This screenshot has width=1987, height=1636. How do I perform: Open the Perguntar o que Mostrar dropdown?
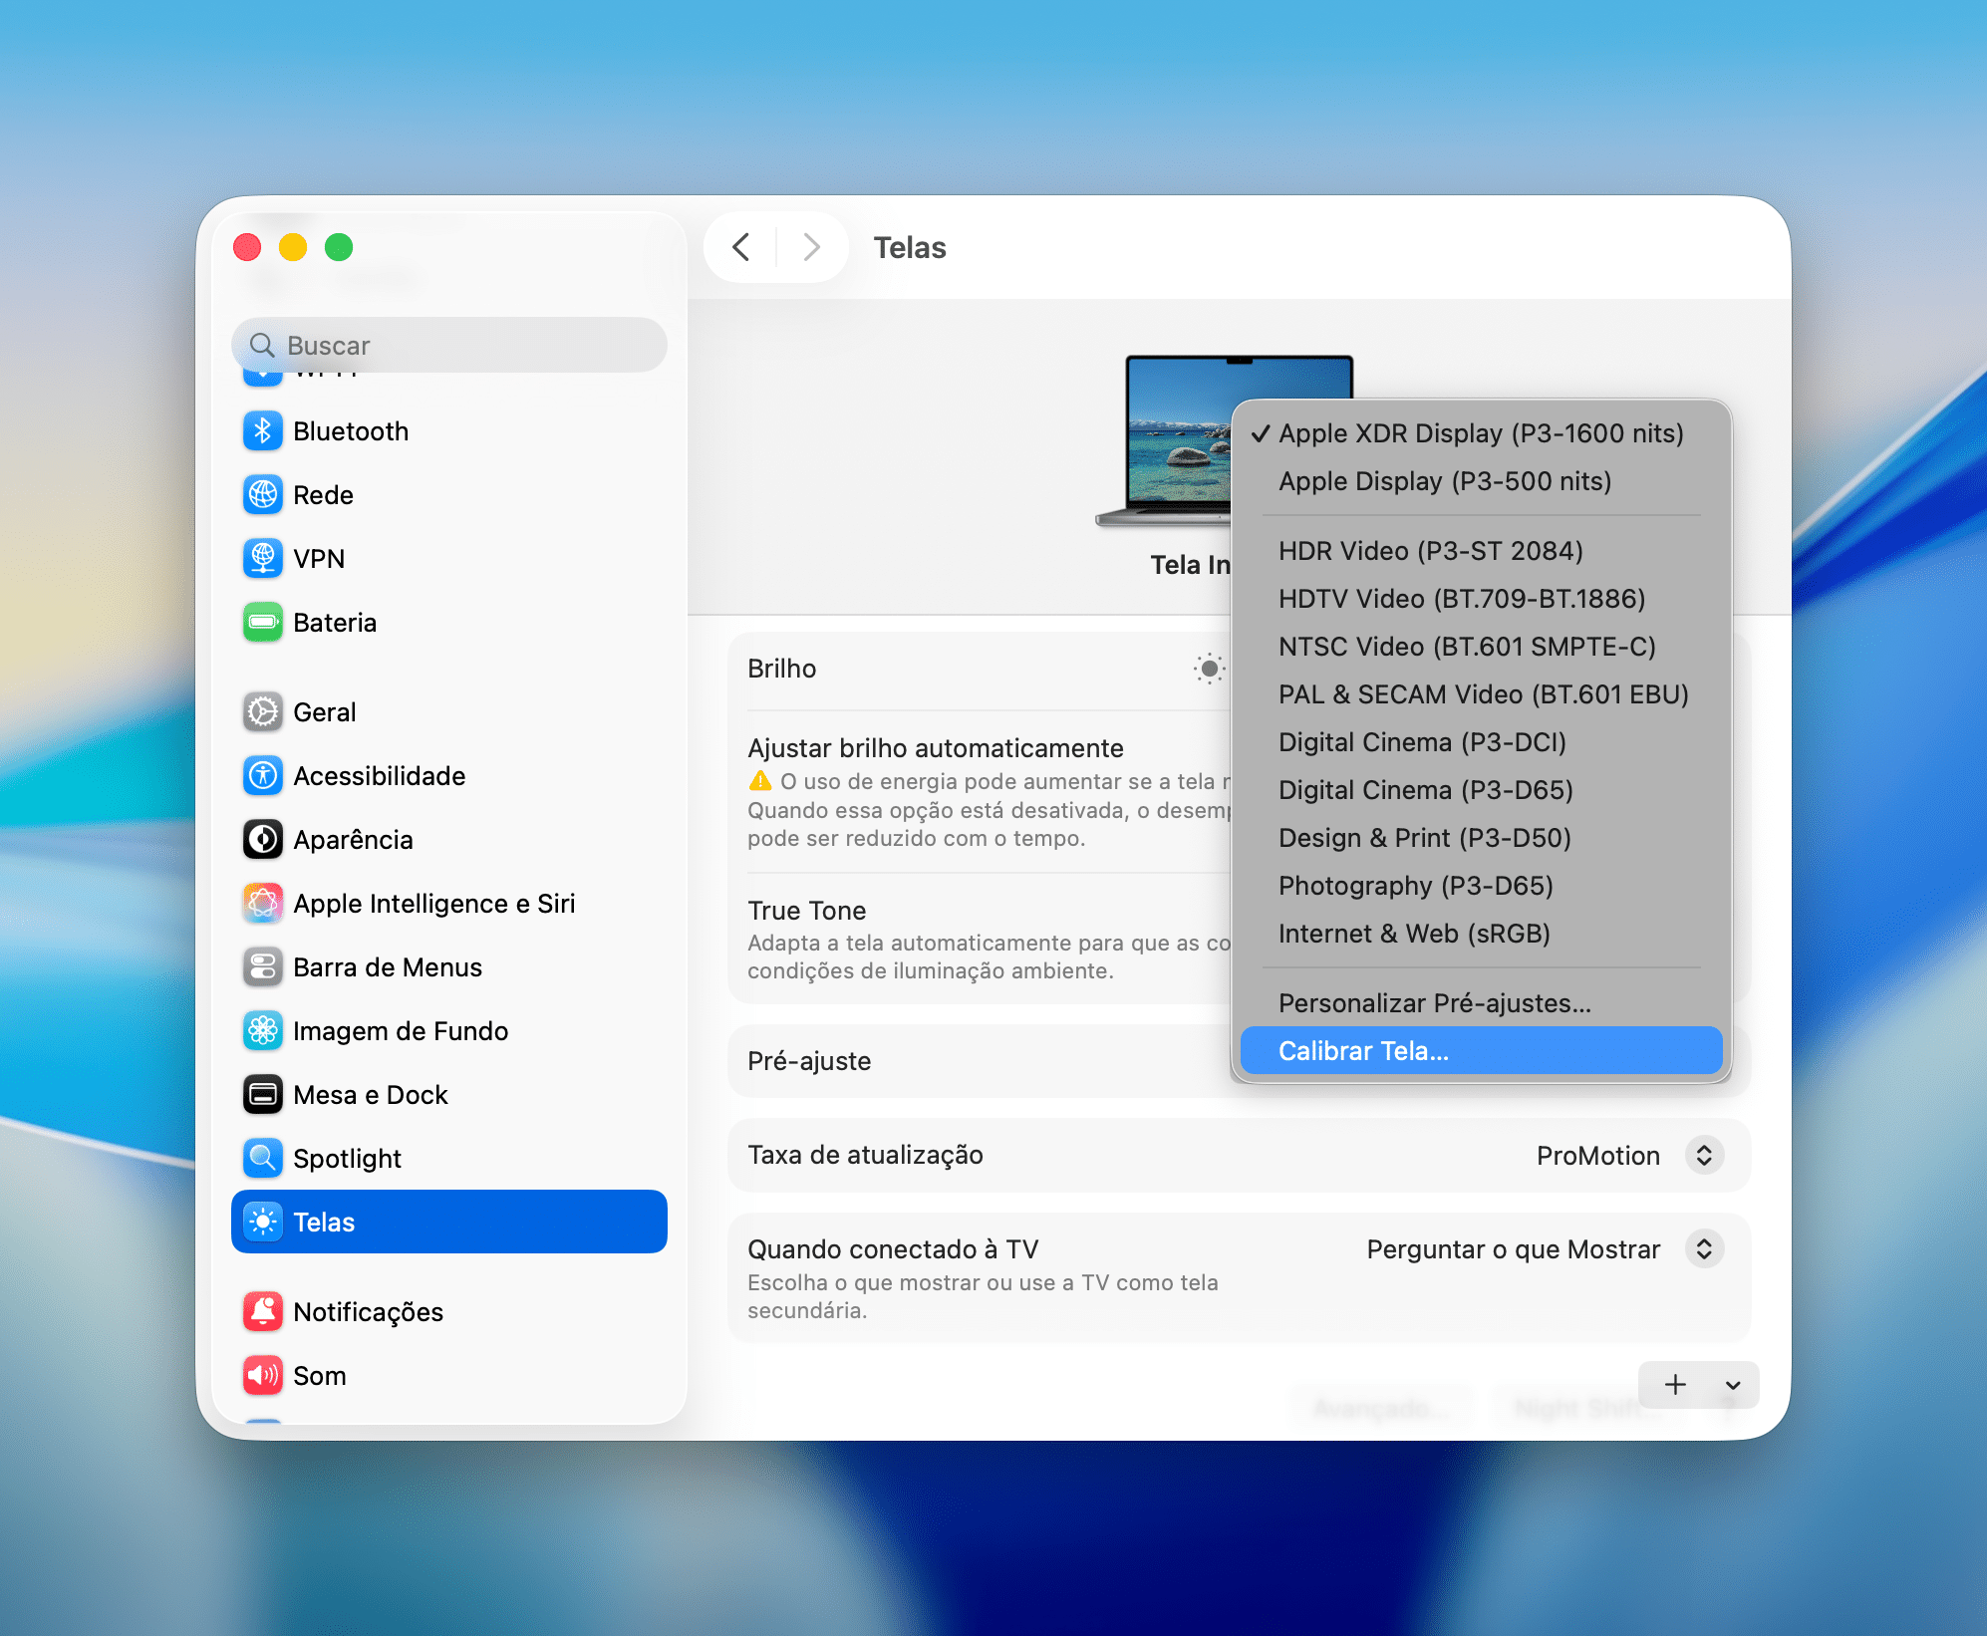click(1704, 1249)
